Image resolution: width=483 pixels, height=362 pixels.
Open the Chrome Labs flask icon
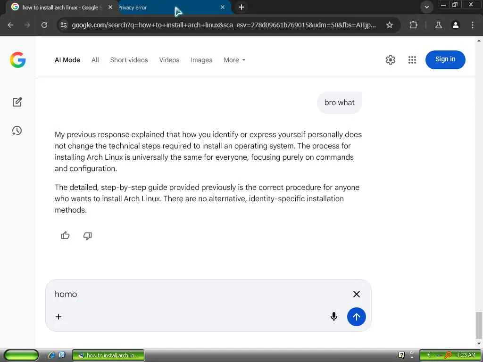coord(438,25)
